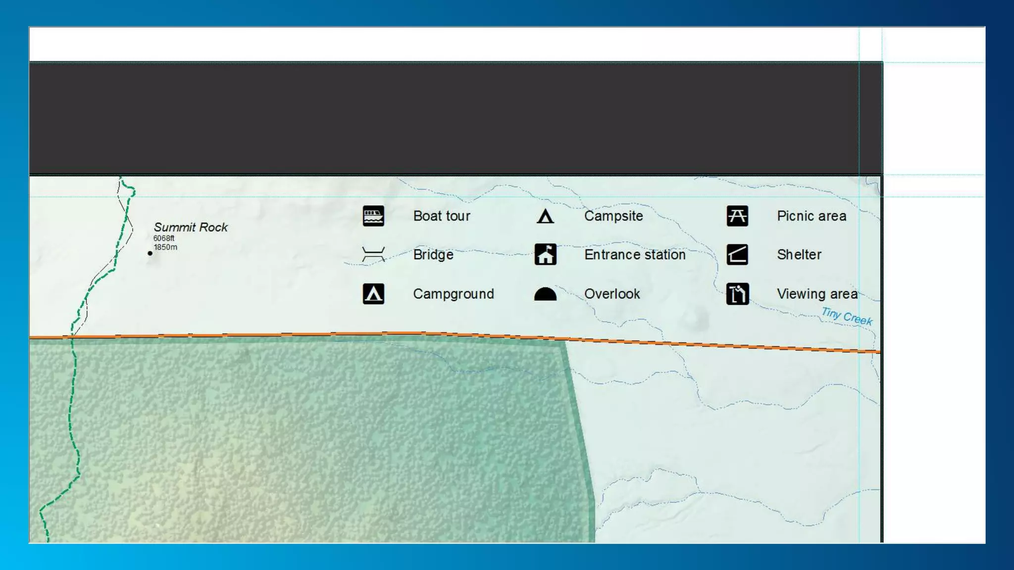The image size is (1014, 570).
Task: Select the Campground tent icon
Action: click(x=373, y=294)
